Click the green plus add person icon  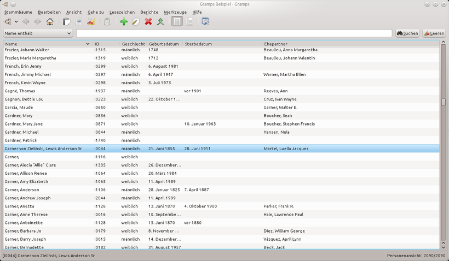coord(124,21)
